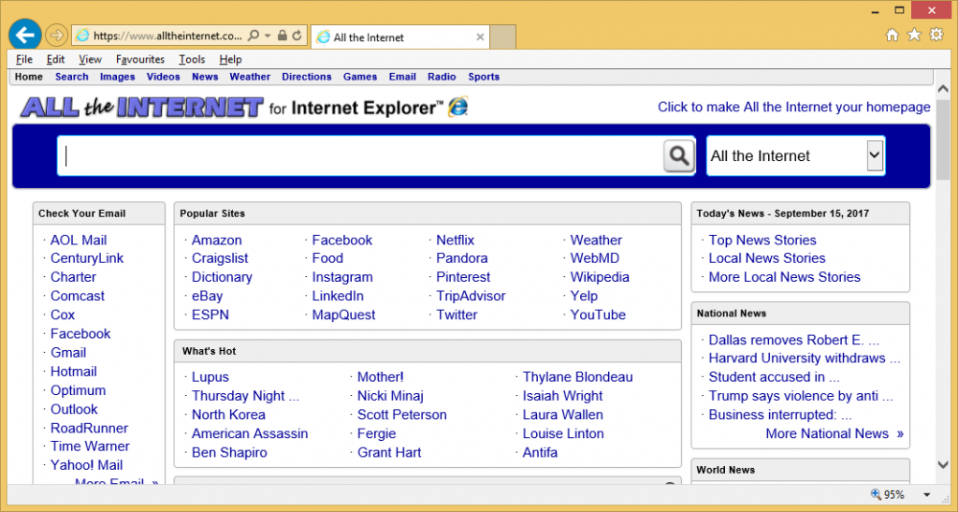This screenshot has width=958, height=512.
Task: Open the More National News link
Action: coord(827,433)
